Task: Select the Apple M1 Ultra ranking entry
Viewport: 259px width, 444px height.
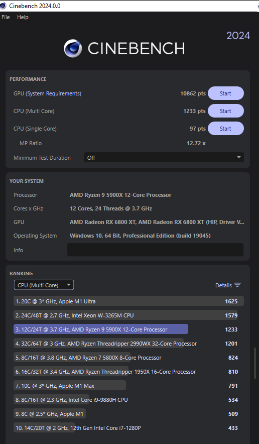Action: [x=128, y=301]
